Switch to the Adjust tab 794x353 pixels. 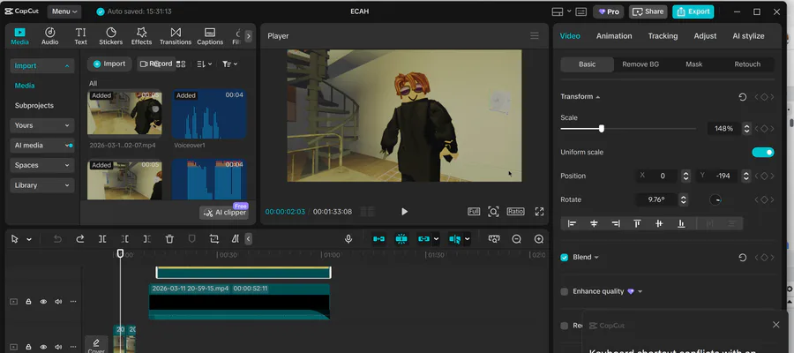point(705,36)
